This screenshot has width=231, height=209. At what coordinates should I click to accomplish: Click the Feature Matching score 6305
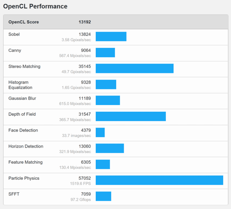(86, 162)
